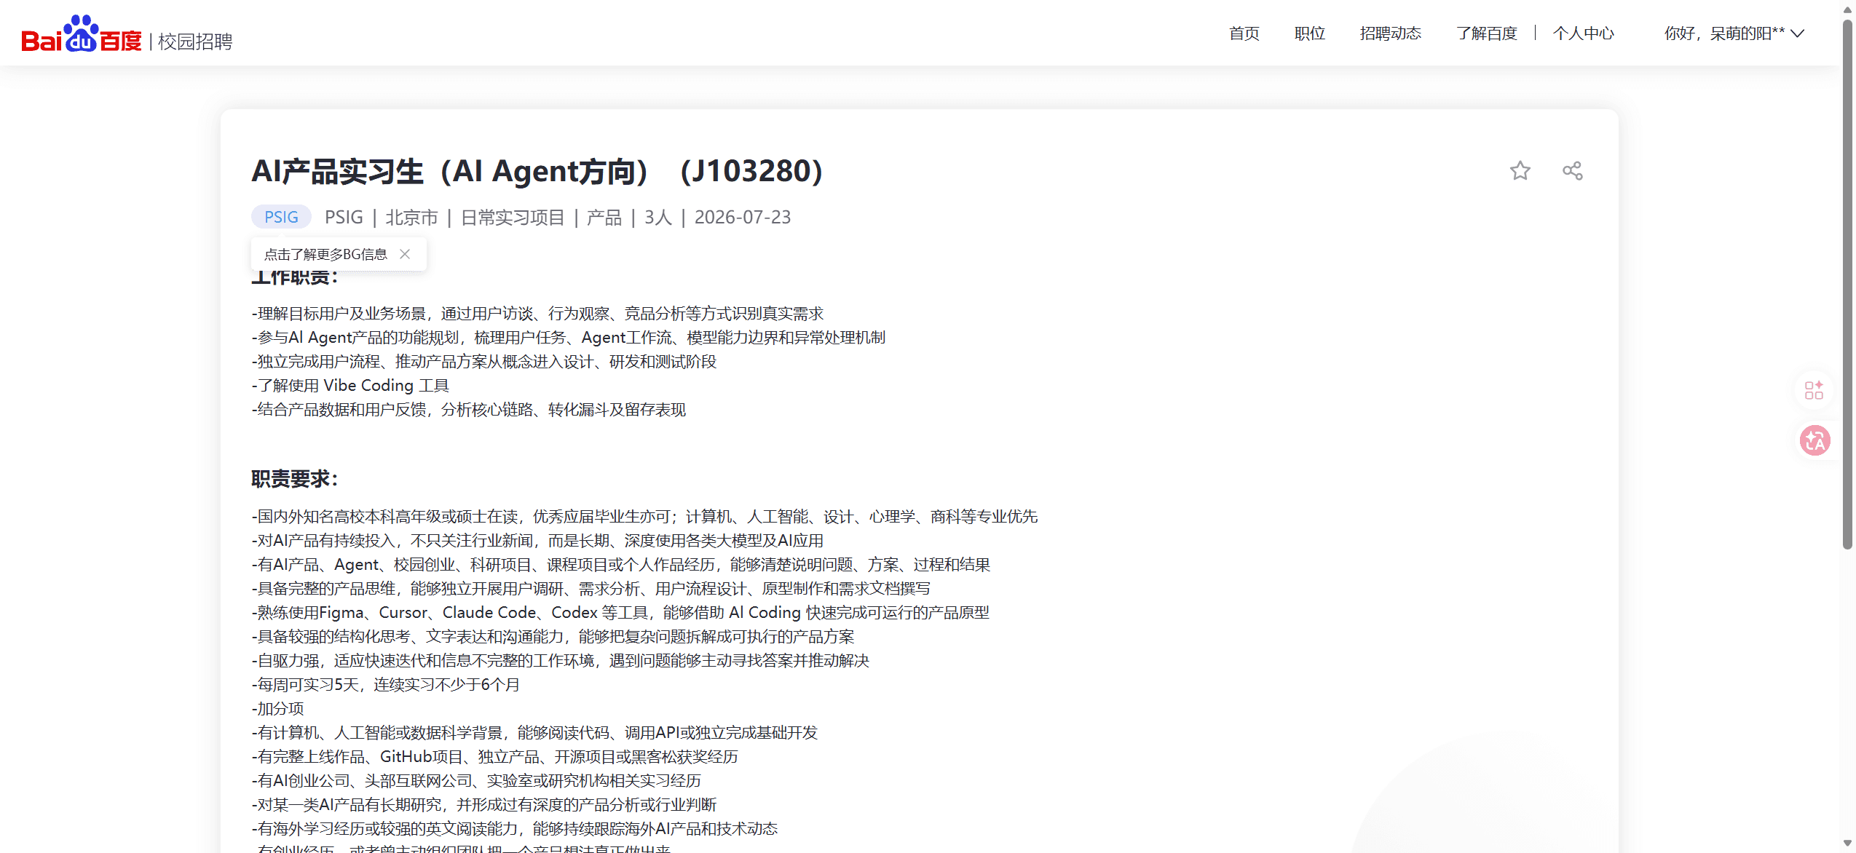Click the blue PSIG tag badge
Screen dimensions: 1856x853
pyautogui.click(x=281, y=217)
